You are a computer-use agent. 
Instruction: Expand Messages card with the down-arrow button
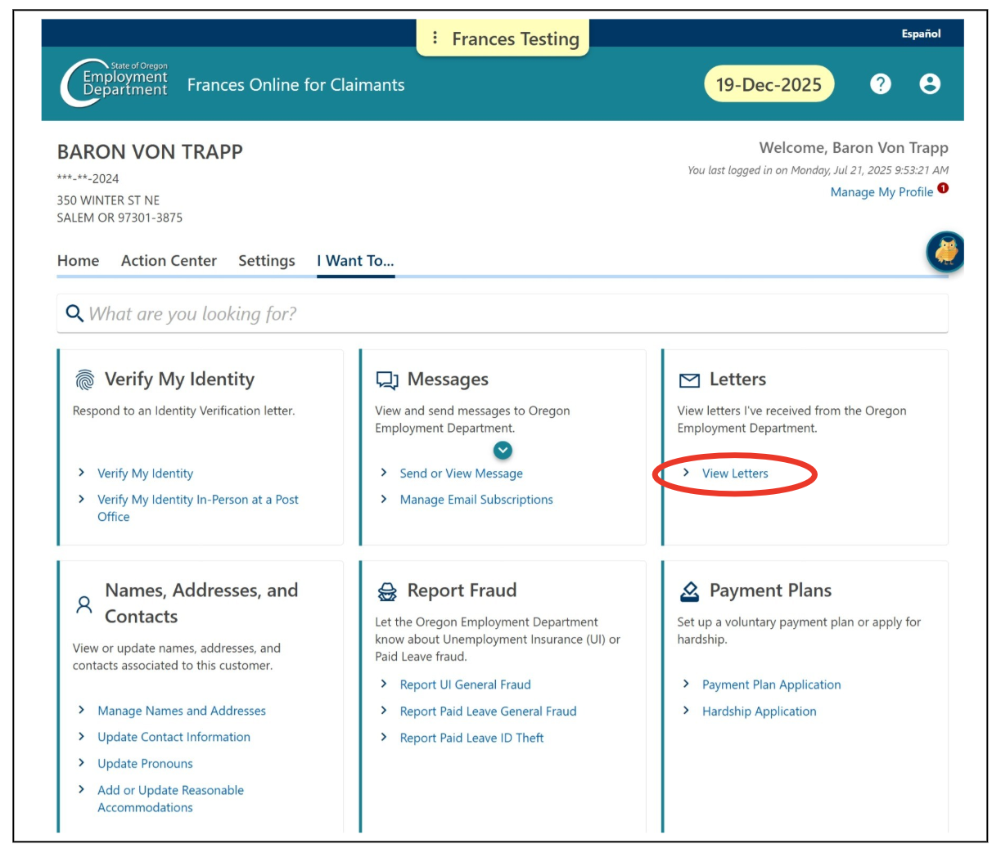[503, 450]
